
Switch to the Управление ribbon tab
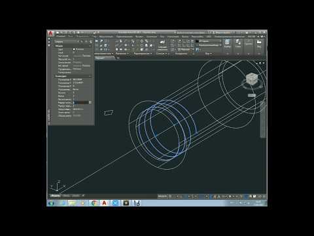pyautogui.click(x=173, y=37)
